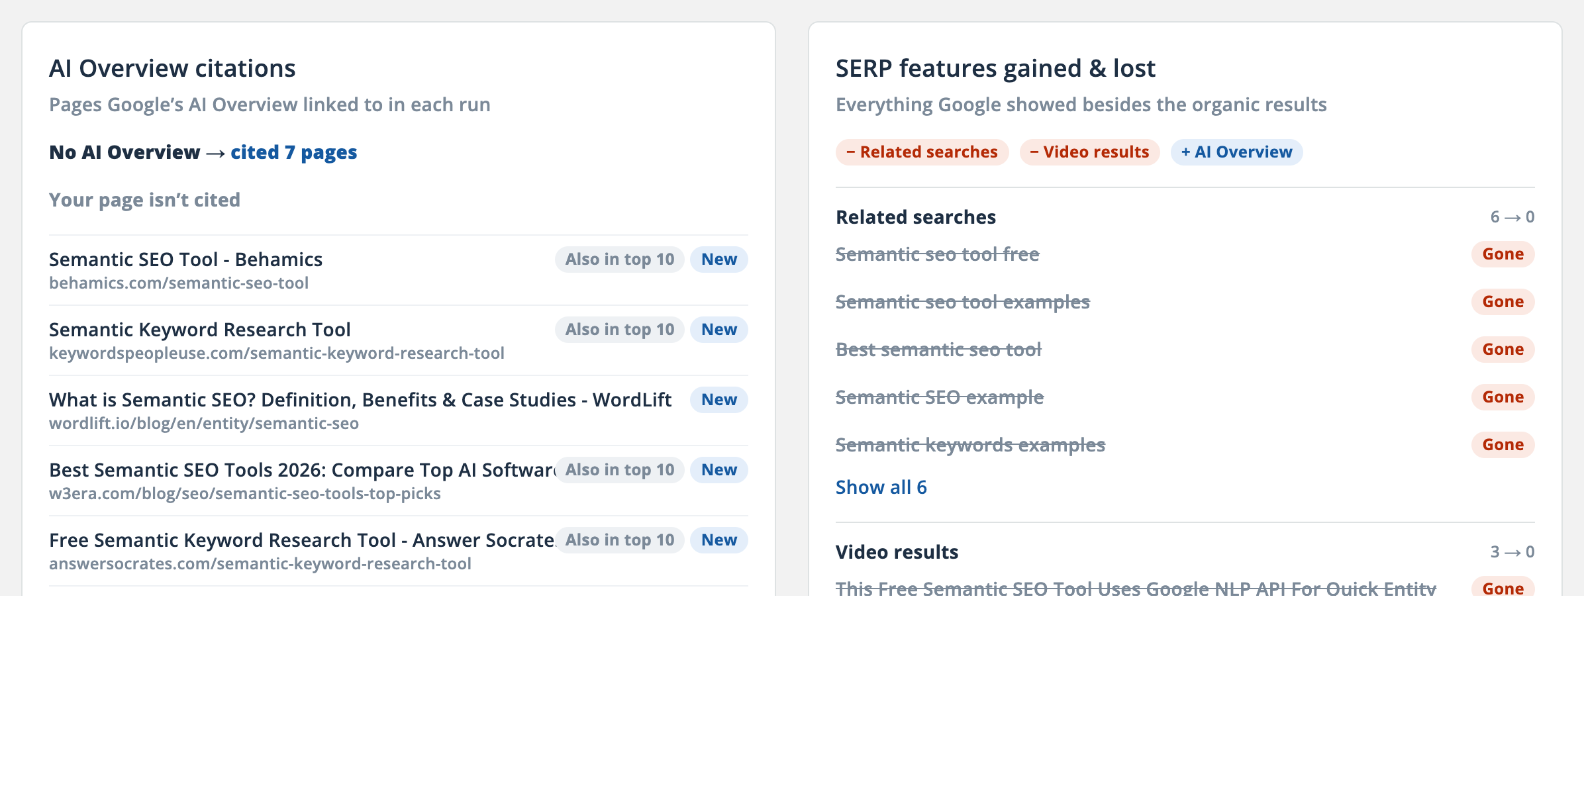Click 'Also in top 10' badge for Behamics
This screenshot has width=1584, height=805.
[x=620, y=260]
